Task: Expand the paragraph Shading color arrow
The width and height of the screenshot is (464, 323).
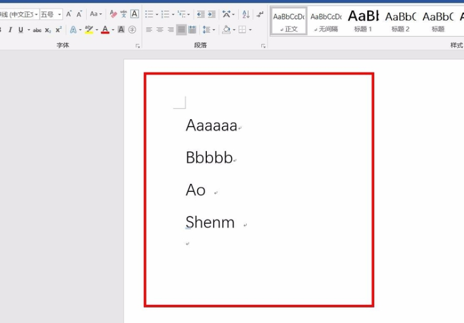Action: click(234, 30)
